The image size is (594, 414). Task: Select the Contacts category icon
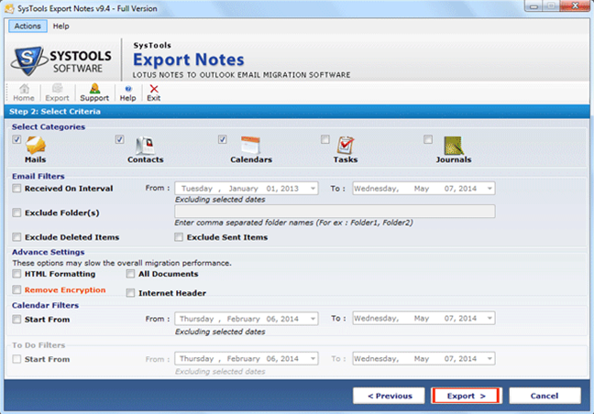[x=145, y=145]
